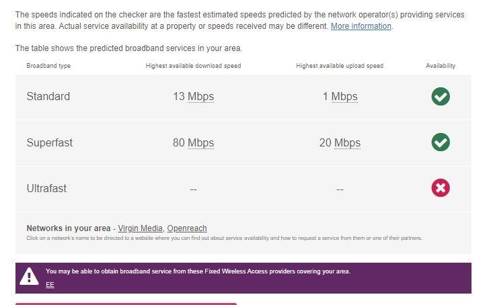491x305 pixels.
Task: Open the More information link
Action: (x=361, y=26)
